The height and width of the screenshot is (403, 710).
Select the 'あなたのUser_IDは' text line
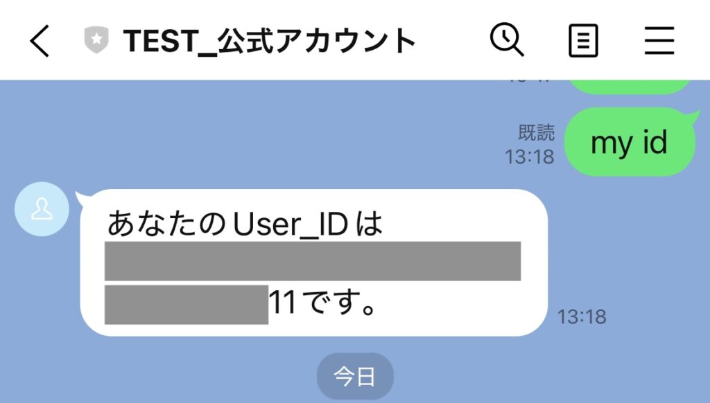pyautogui.click(x=245, y=224)
